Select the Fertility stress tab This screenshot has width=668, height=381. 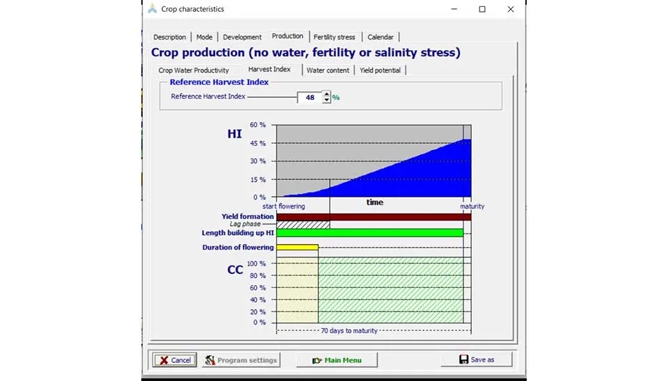(x=334, y=37)
